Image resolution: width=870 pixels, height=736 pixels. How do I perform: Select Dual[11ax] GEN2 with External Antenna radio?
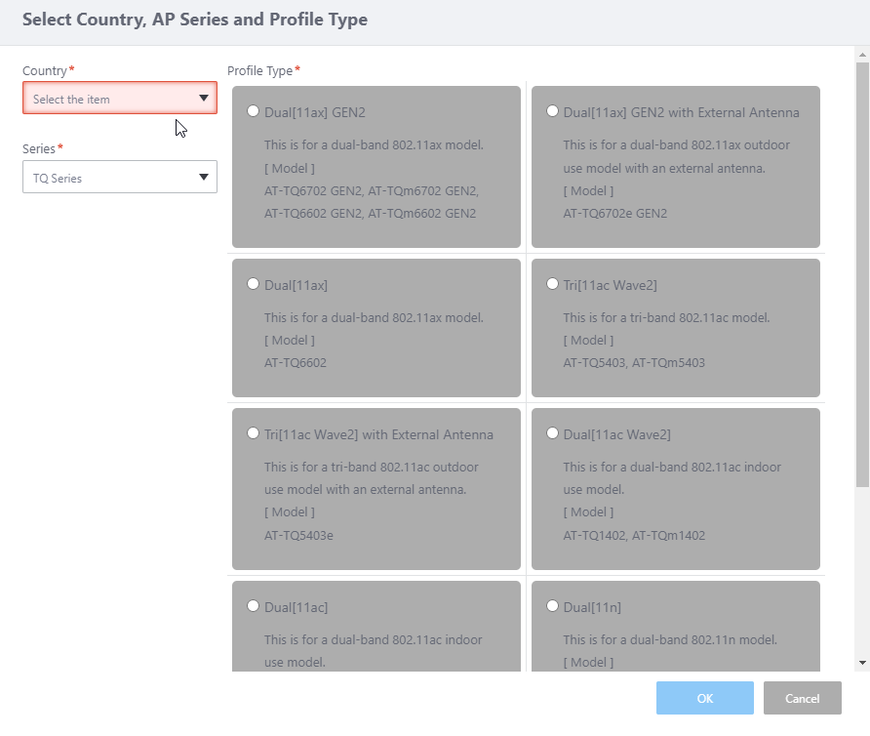click(x=553, y=111)
